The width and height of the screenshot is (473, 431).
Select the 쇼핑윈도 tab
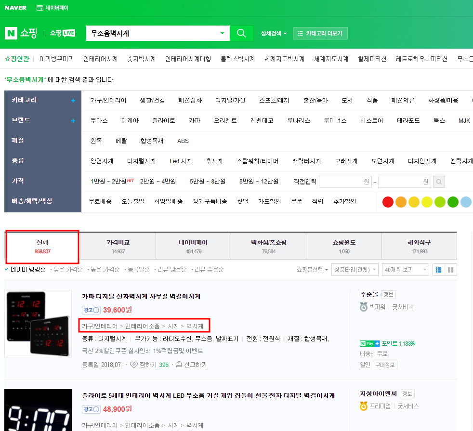tap(344, 246)
